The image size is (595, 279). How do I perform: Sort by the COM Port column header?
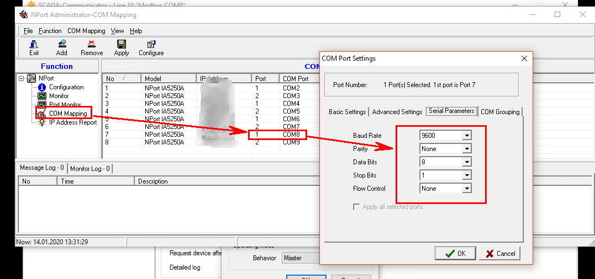pyautogui.click(x=299, y=79)
